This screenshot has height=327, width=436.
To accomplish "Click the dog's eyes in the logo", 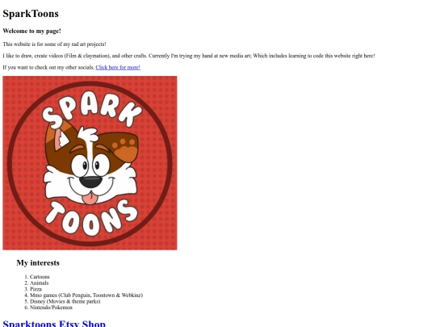I will click(90, 165).
